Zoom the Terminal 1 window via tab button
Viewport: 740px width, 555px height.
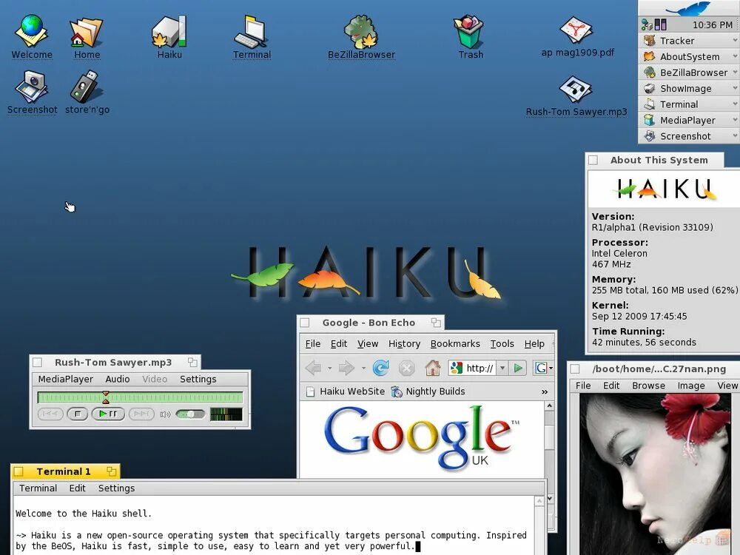112,471
